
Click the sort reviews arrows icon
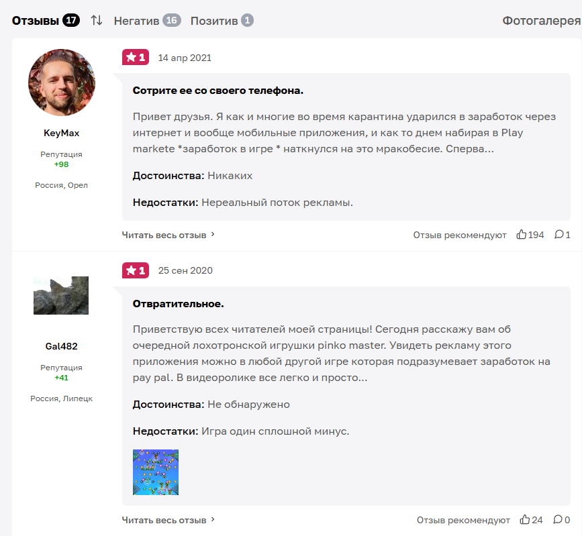[97, 20]
